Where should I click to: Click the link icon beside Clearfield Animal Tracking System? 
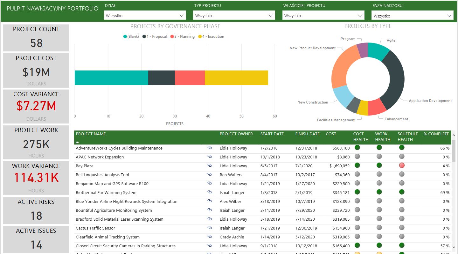pyautogui.click(x=209, y=237)
